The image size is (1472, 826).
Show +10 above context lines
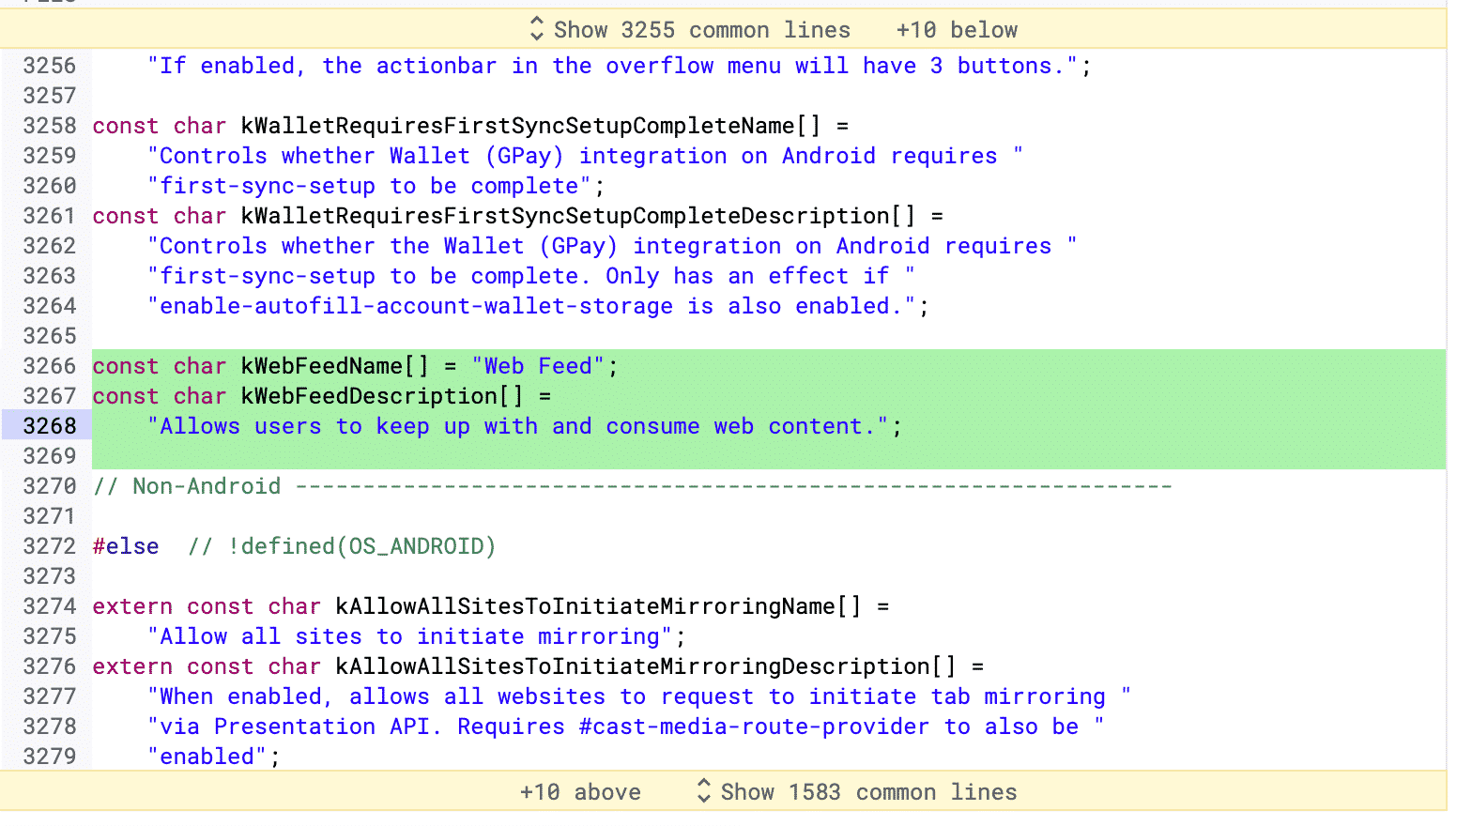[580, 792]
